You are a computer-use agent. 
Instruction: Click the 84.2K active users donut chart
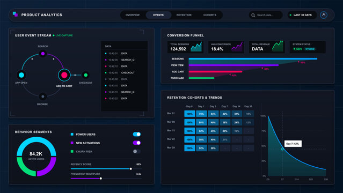coord(37,157)
